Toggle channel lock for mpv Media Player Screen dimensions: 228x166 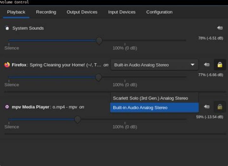pos(220,107)
